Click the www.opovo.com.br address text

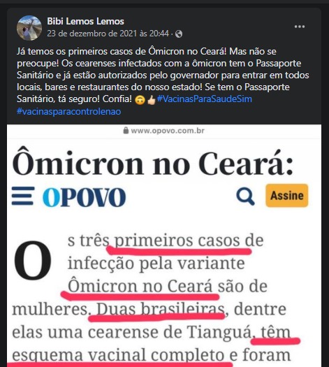(168, 131)
